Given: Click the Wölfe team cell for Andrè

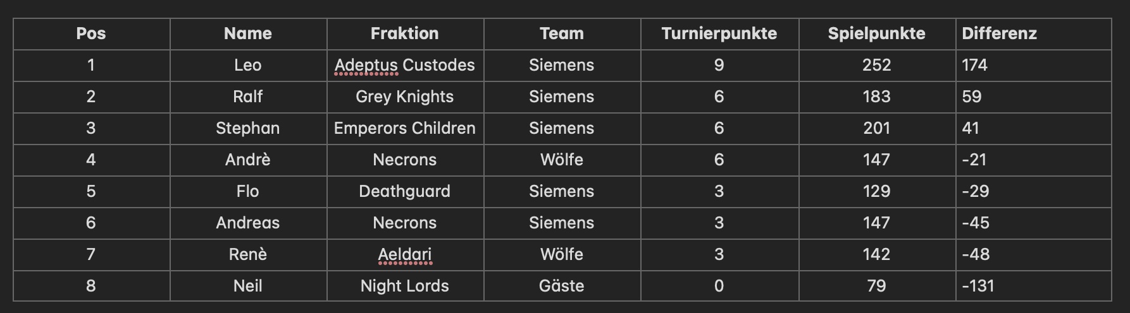Looking at the screenshot, I should pyautogui.click(x=562, y=160).
